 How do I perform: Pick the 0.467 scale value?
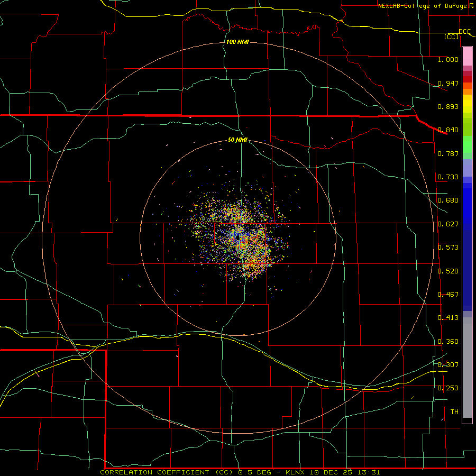point(448,295)
